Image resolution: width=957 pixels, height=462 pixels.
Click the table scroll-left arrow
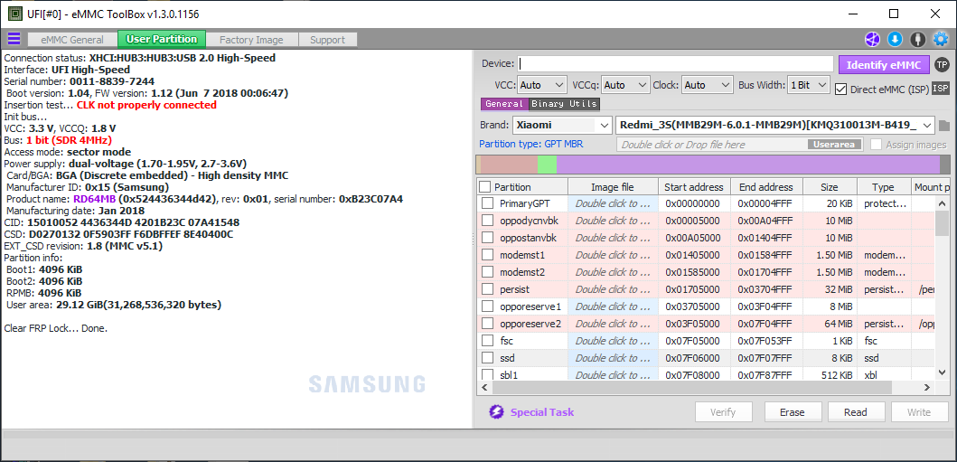tap(486, 387)
